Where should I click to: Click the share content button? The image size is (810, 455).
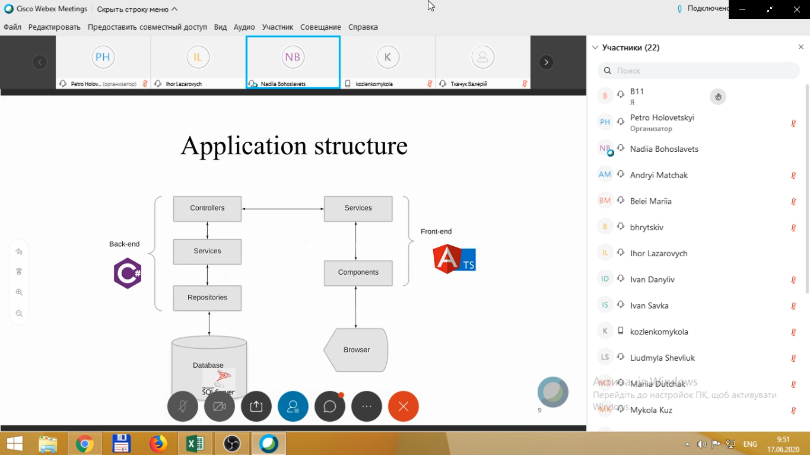[x=256, y=407]
